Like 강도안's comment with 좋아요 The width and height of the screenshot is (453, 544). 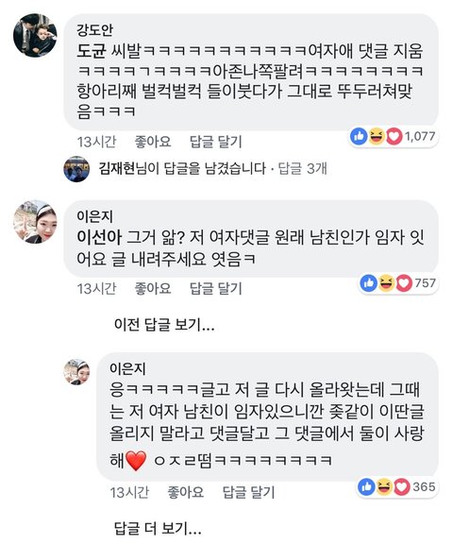[x=153, y=142]
